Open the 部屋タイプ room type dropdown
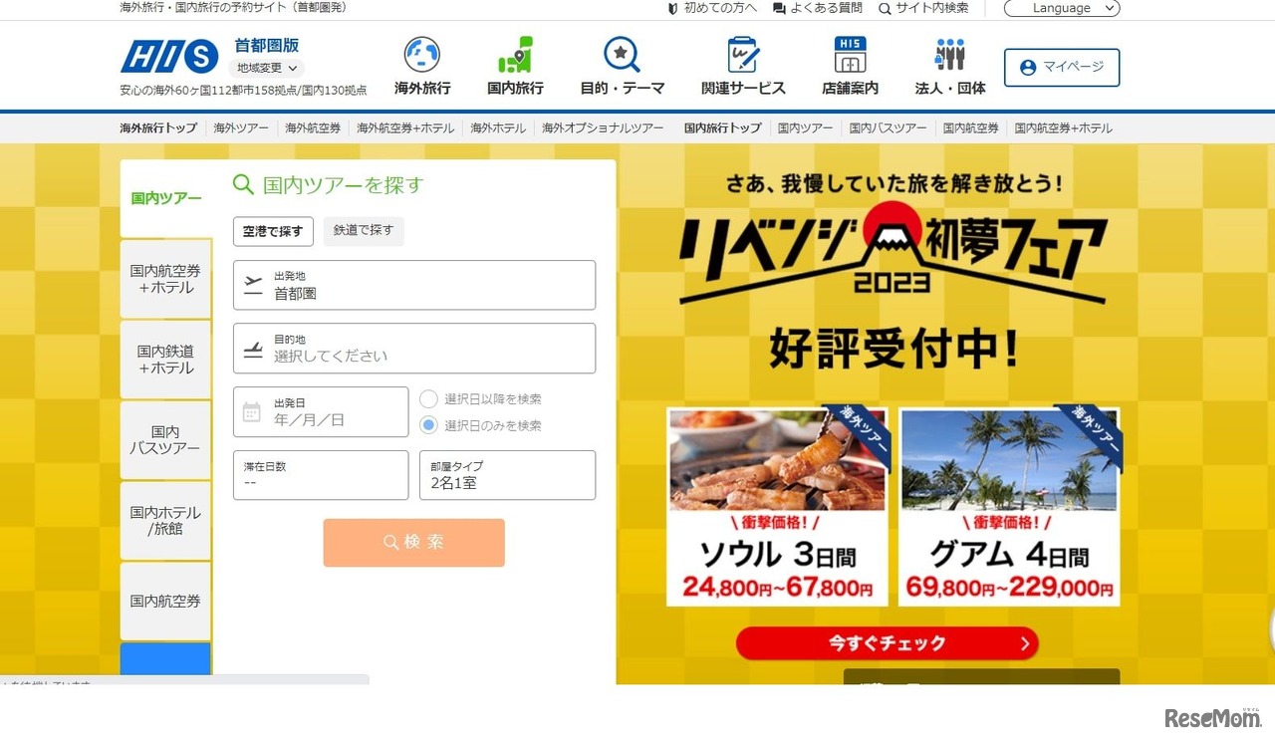This screenshot has height=741, width=1275. click(x=507, y=475)
